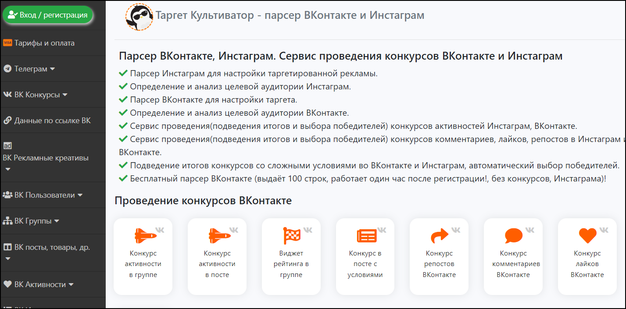Expand the ВК Группы dropdown arrow

(57, 221)
